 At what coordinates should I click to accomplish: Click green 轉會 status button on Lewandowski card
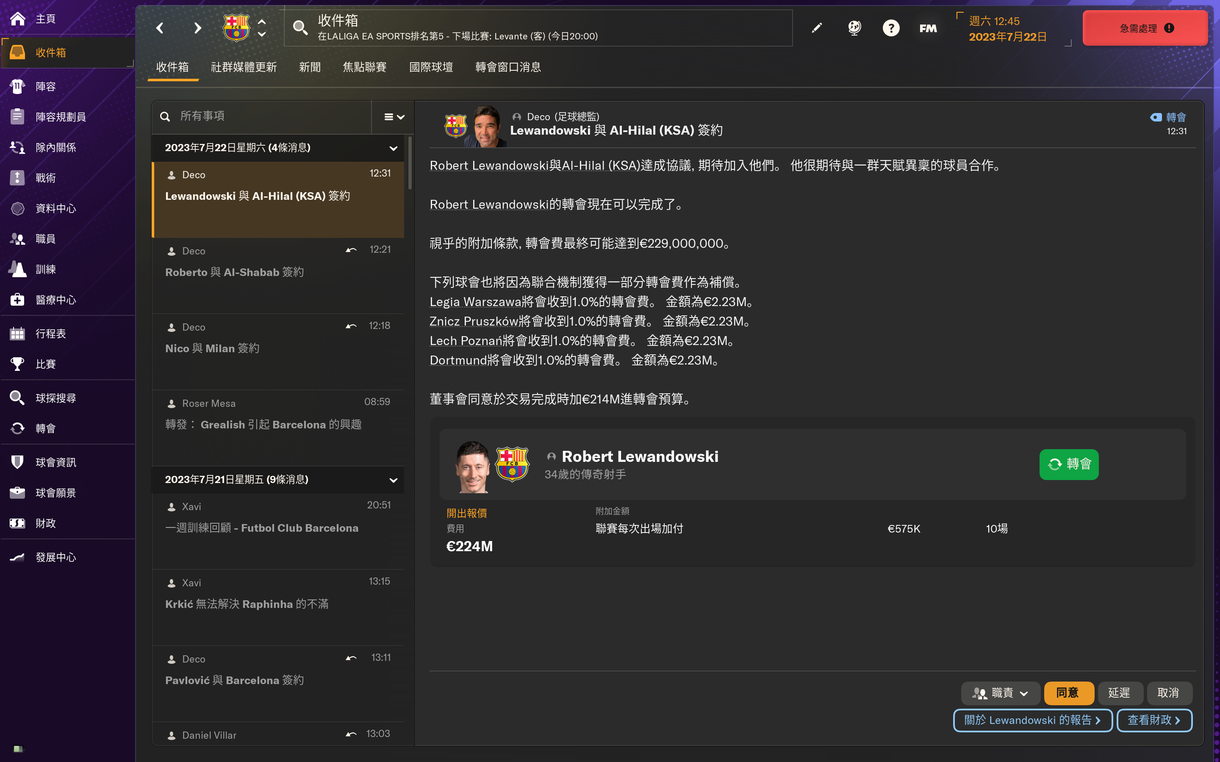tap(1068, 464)
